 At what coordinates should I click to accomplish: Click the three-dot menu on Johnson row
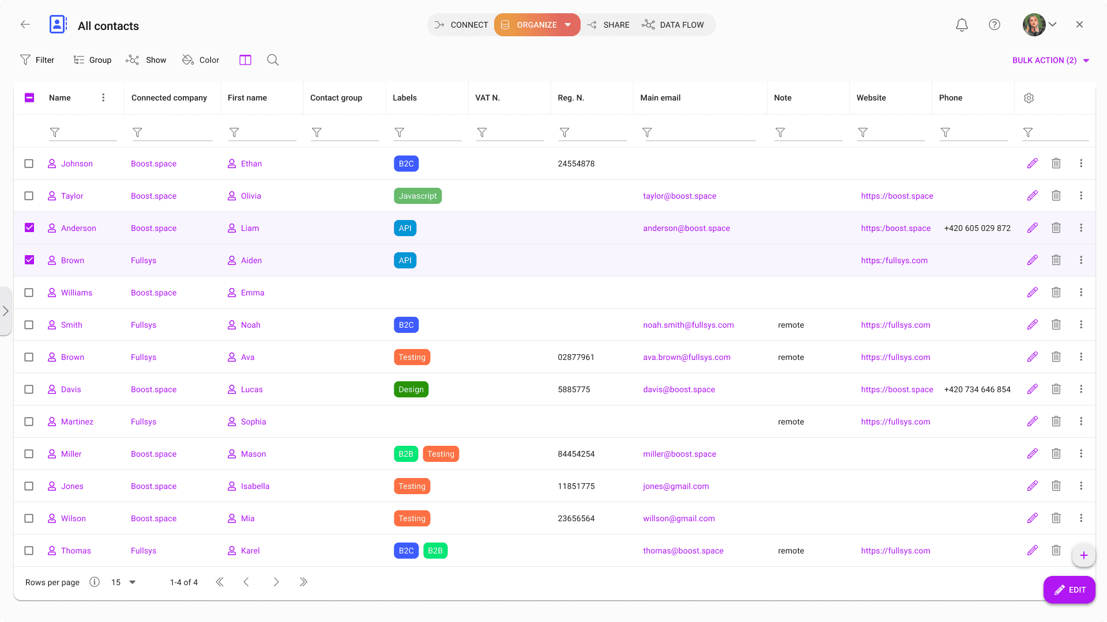(x=1081, y=164)
